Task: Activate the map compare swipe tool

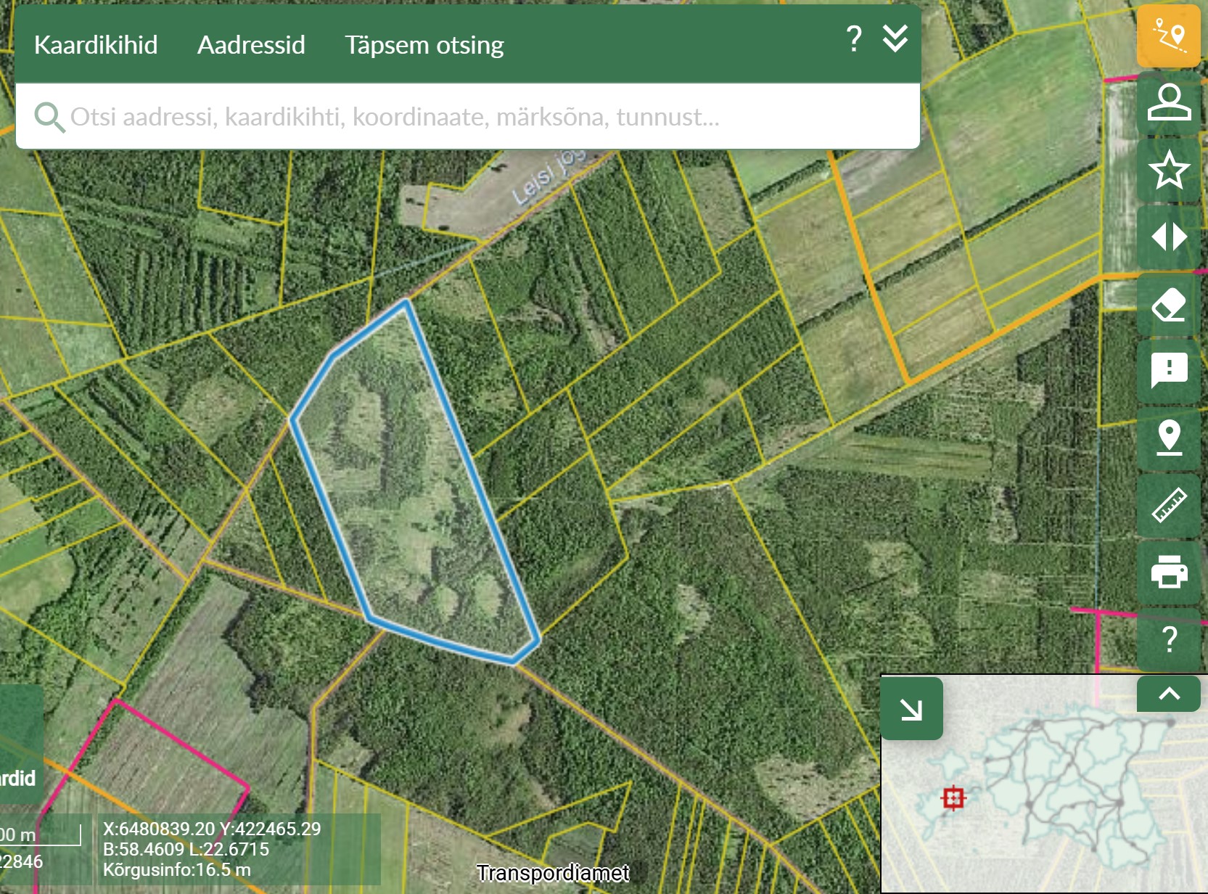Action: (1168, 237)
